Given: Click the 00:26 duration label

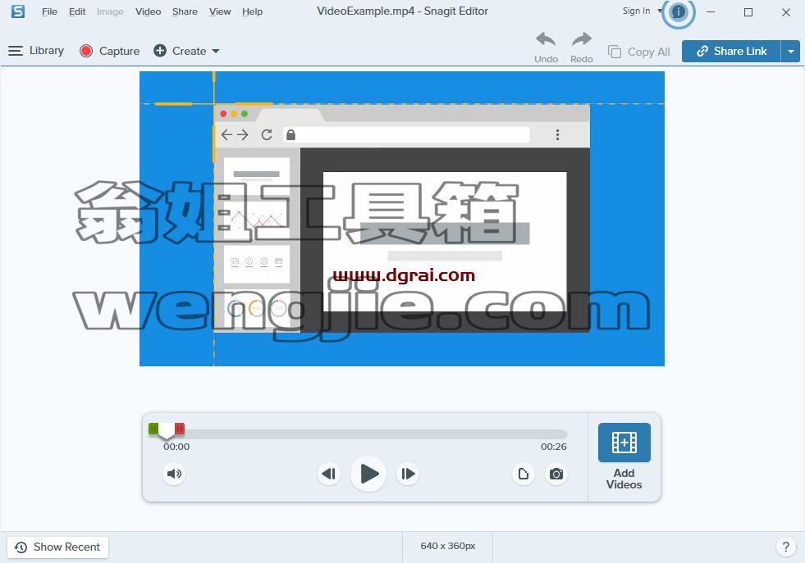Looking at the screenshot, I should click(x=553, y=447).
